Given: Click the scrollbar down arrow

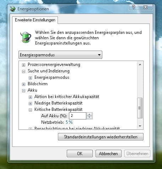Looking at the screenshot, I should [x=140, y=126].
